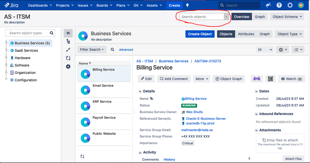Click the object type hierarchy tree icon

pyautogui.click(x=68, y=41)
